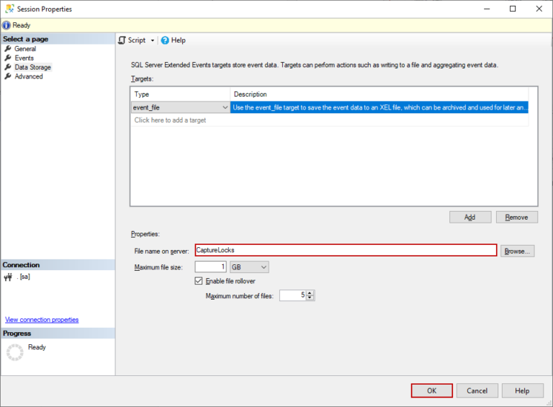Click the wrench icon beside General
553x407 pixels.
pos(8,49)
